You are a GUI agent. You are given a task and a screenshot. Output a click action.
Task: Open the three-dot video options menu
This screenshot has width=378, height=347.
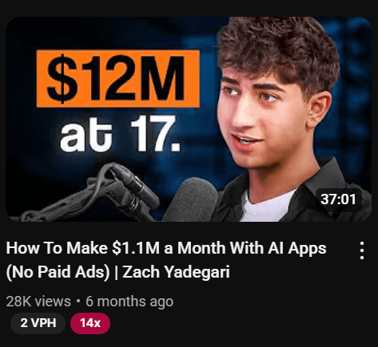point(362,250)
